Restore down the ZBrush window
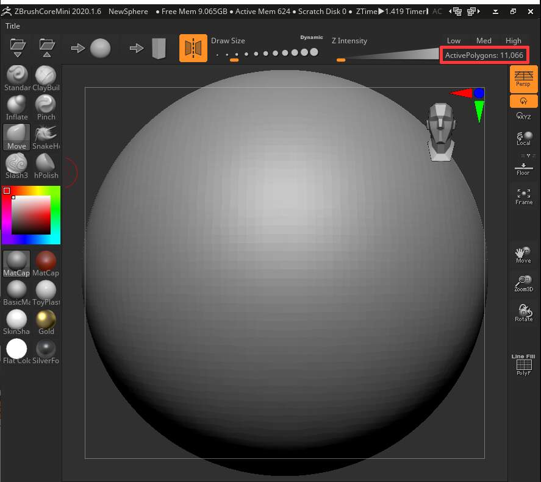Viewport: 541px width, 482px height. [514, 12]
